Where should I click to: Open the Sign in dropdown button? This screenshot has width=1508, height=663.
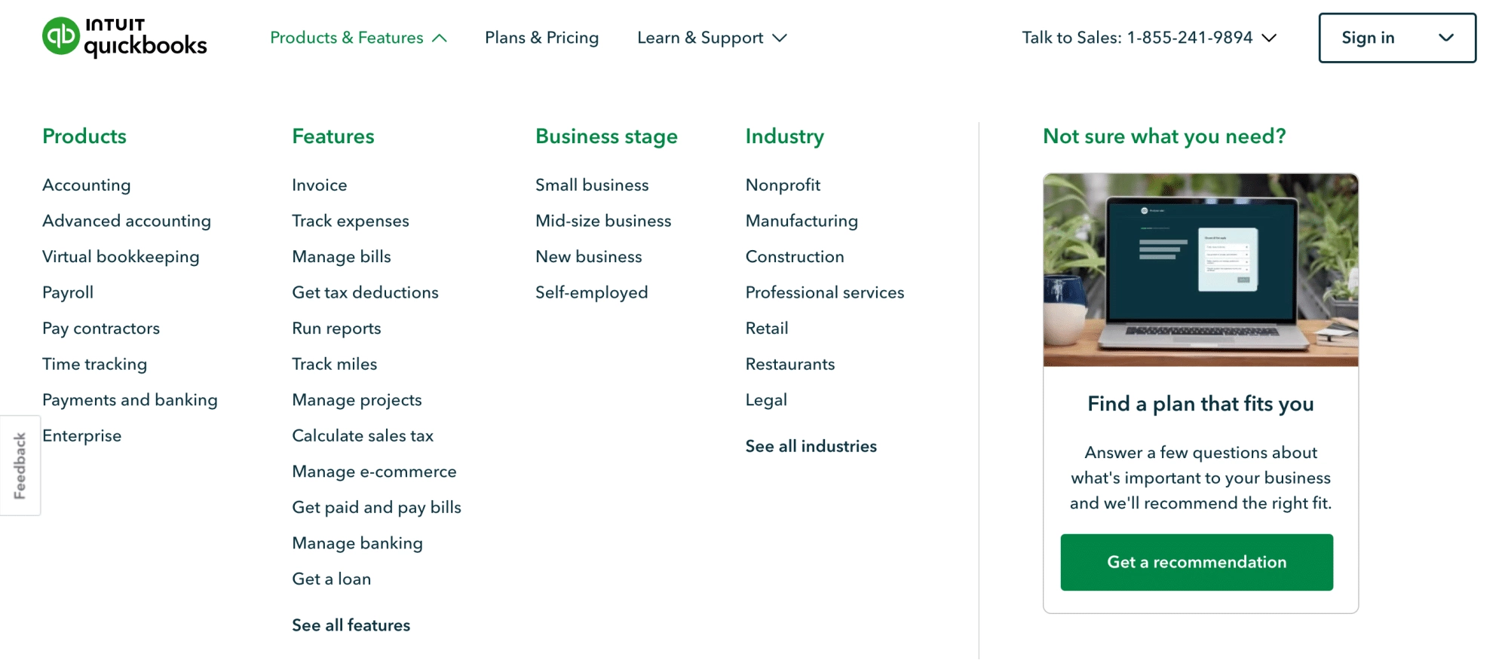(x=1397, y=38)
